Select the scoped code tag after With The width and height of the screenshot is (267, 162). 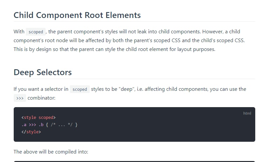tap(36, 32)
